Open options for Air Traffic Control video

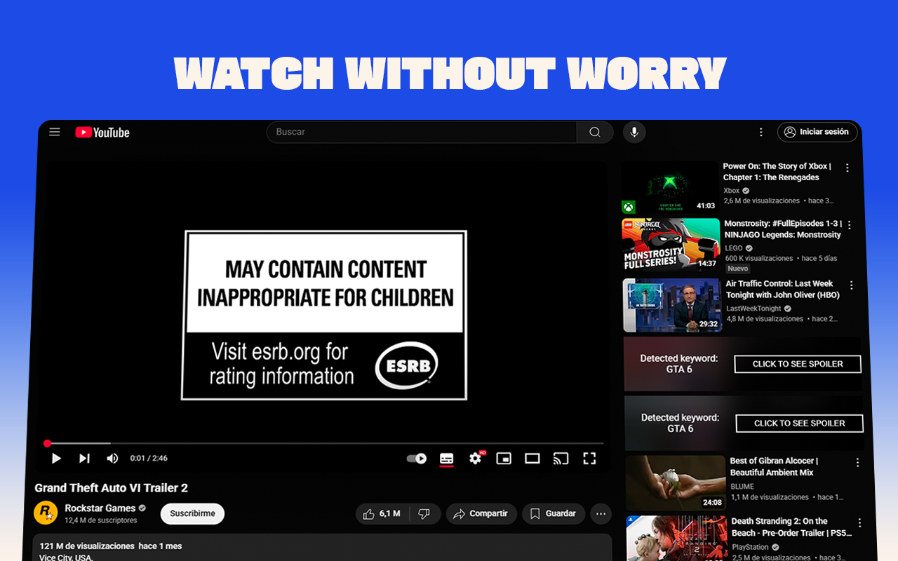coord(852,285)
